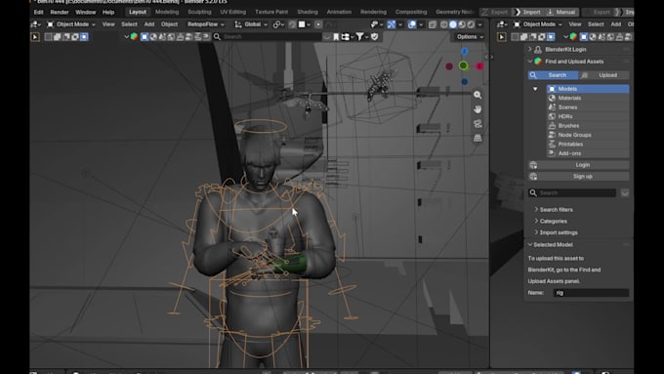Open the Object Mode dropdown in left viewport
This screenshot has width=664, height=374.
(x=71, y=24)
